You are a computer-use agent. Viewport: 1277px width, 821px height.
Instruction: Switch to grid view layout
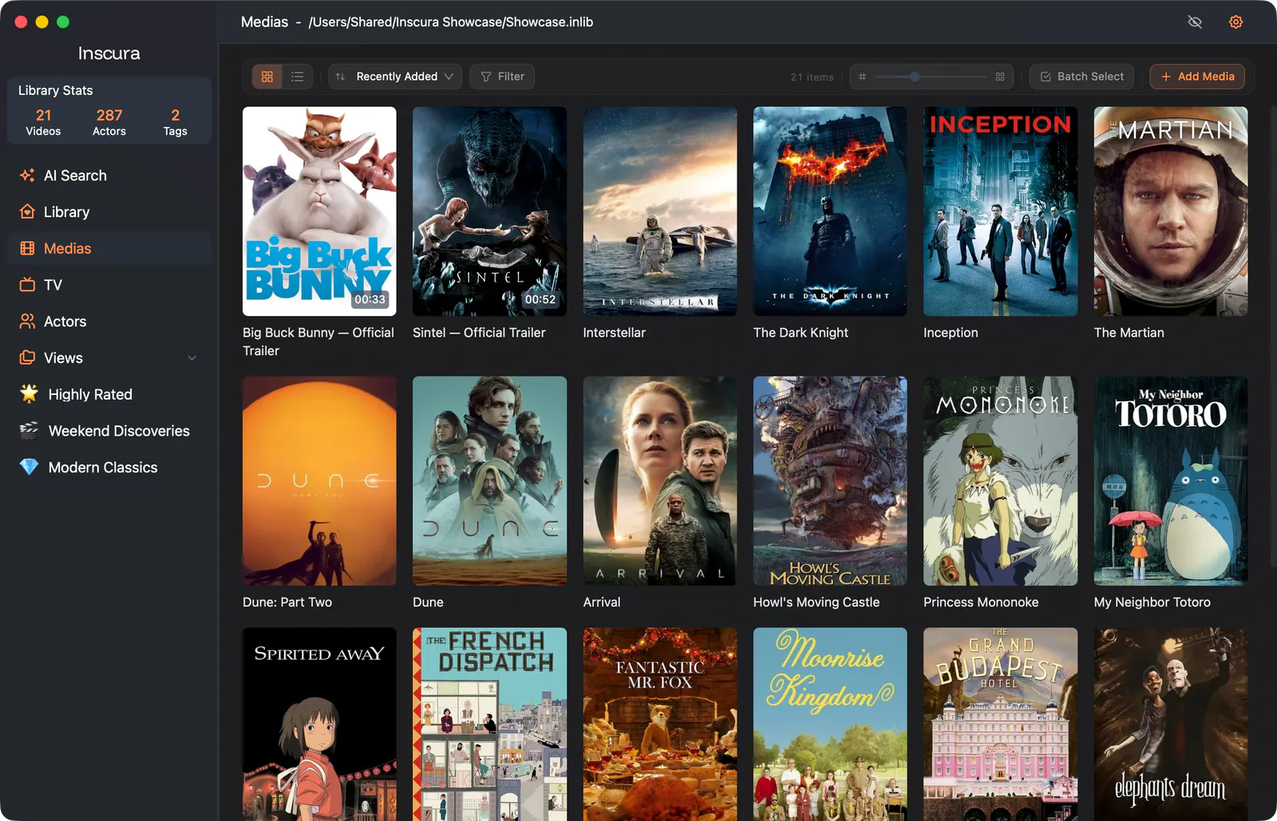(267, 77)
